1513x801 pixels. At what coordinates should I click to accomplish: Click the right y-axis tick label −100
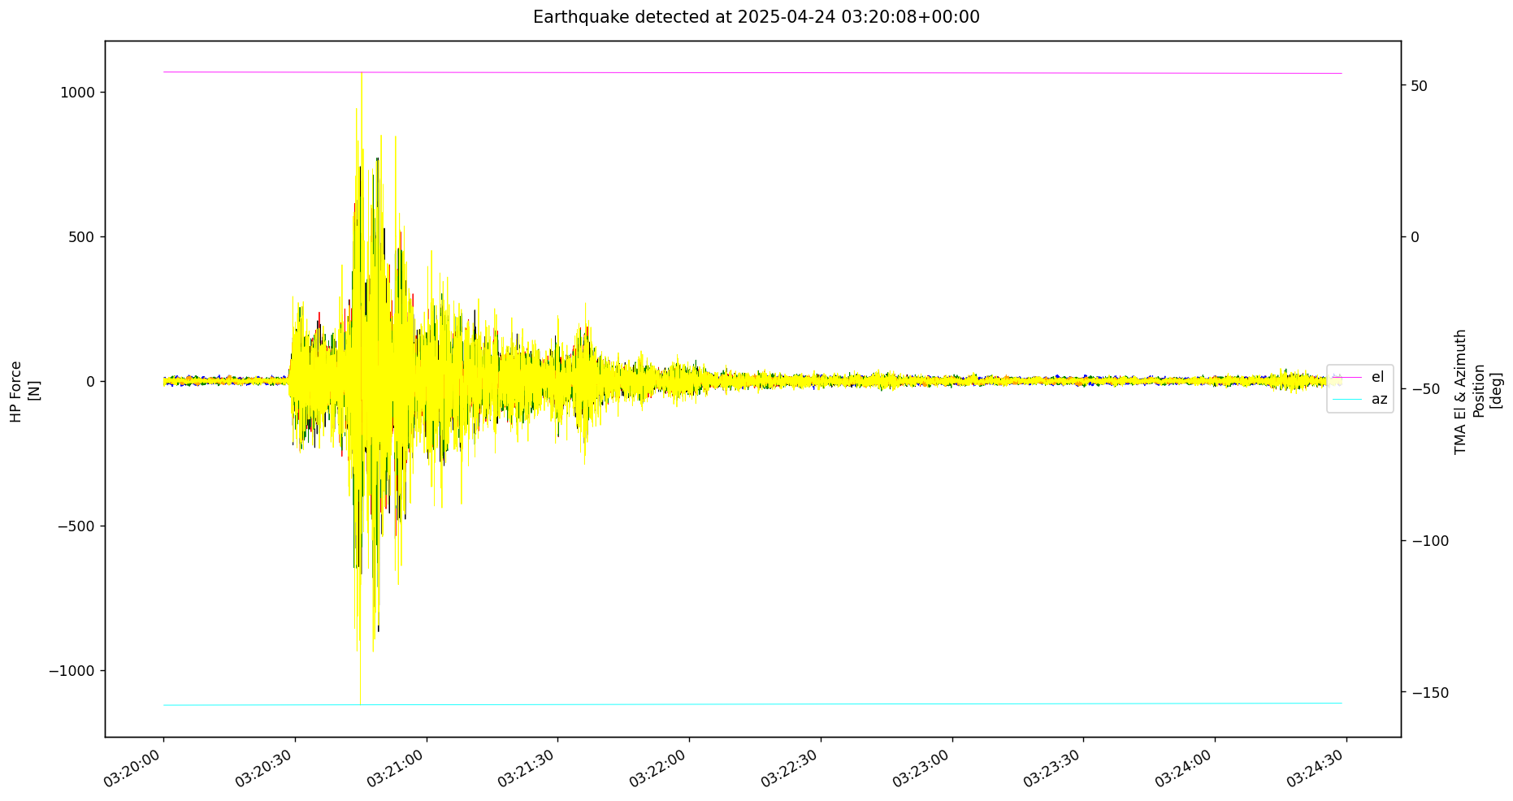[1429, 541]
